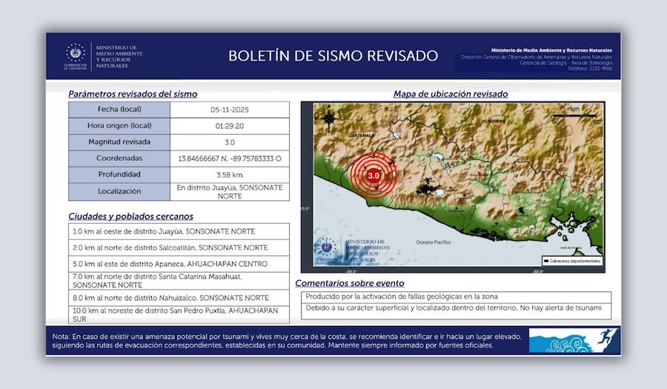The width and height of the screenshot is (667, 389).
Task: Click the ministry watermark logo on the map
Action: [328, 249]
